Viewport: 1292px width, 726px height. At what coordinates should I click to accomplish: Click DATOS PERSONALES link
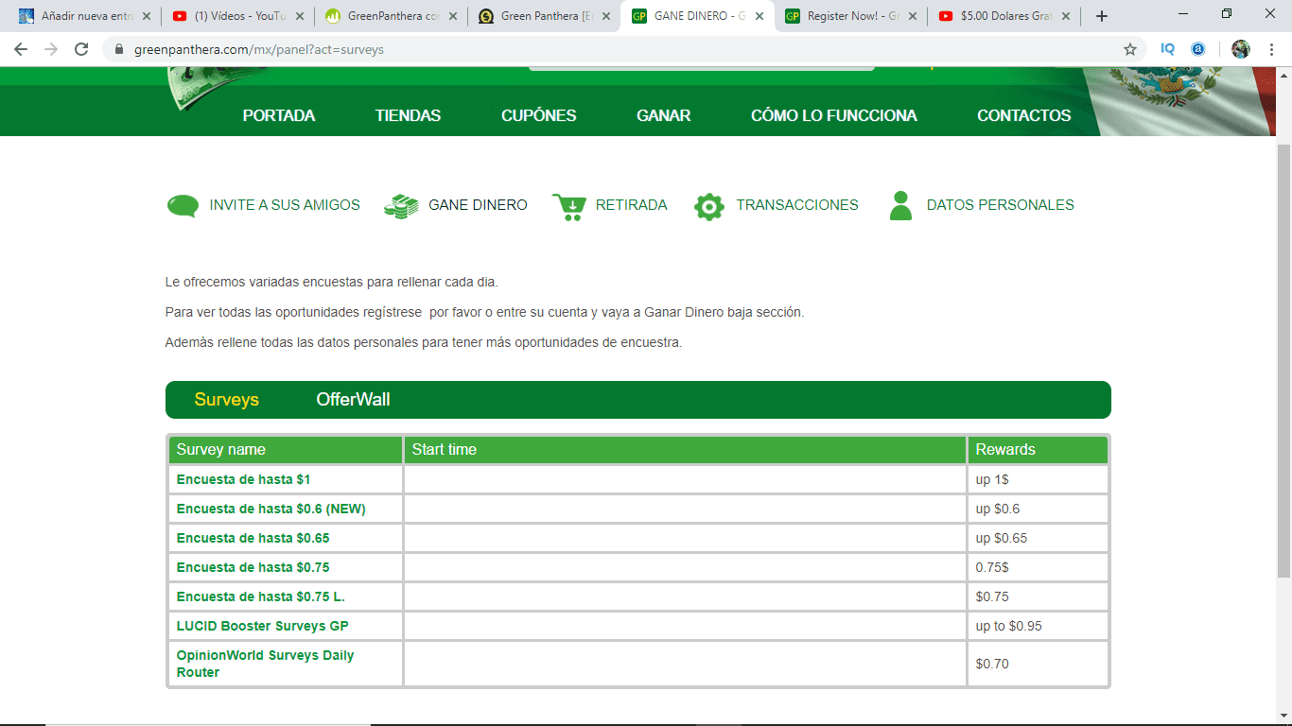[x=1001, y=205]
